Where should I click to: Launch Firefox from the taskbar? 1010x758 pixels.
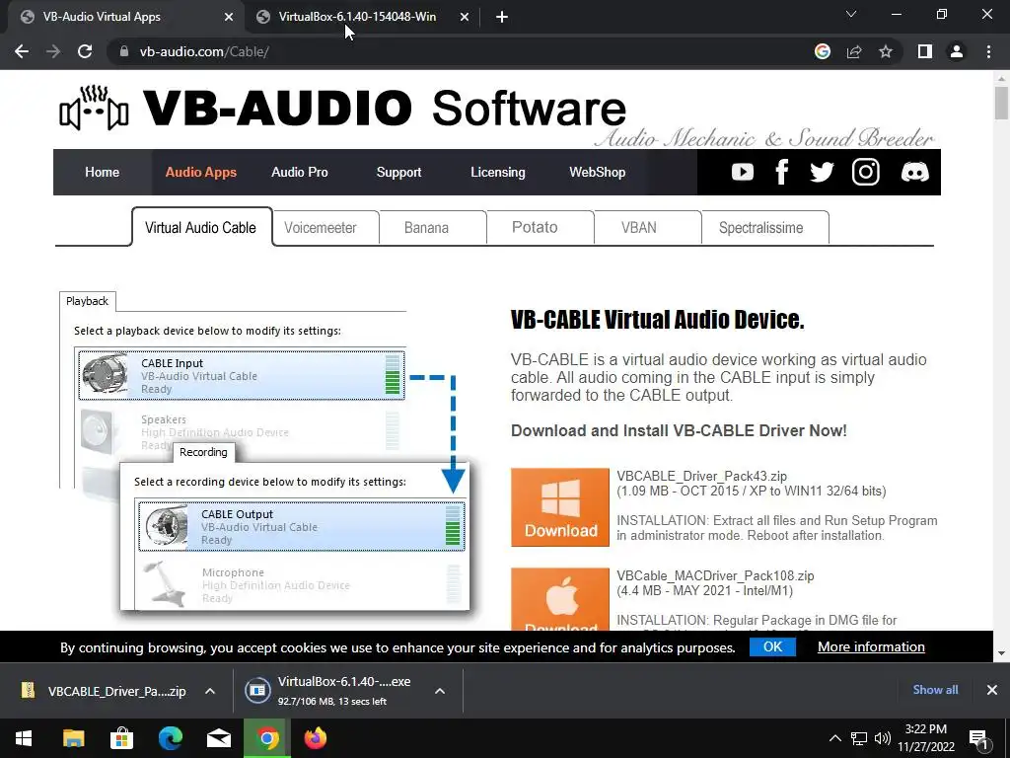tap(316, 738)
